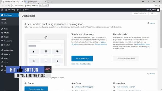Click the Appearance brush icon
Screen dimensions: 162x91
point(2,50)
